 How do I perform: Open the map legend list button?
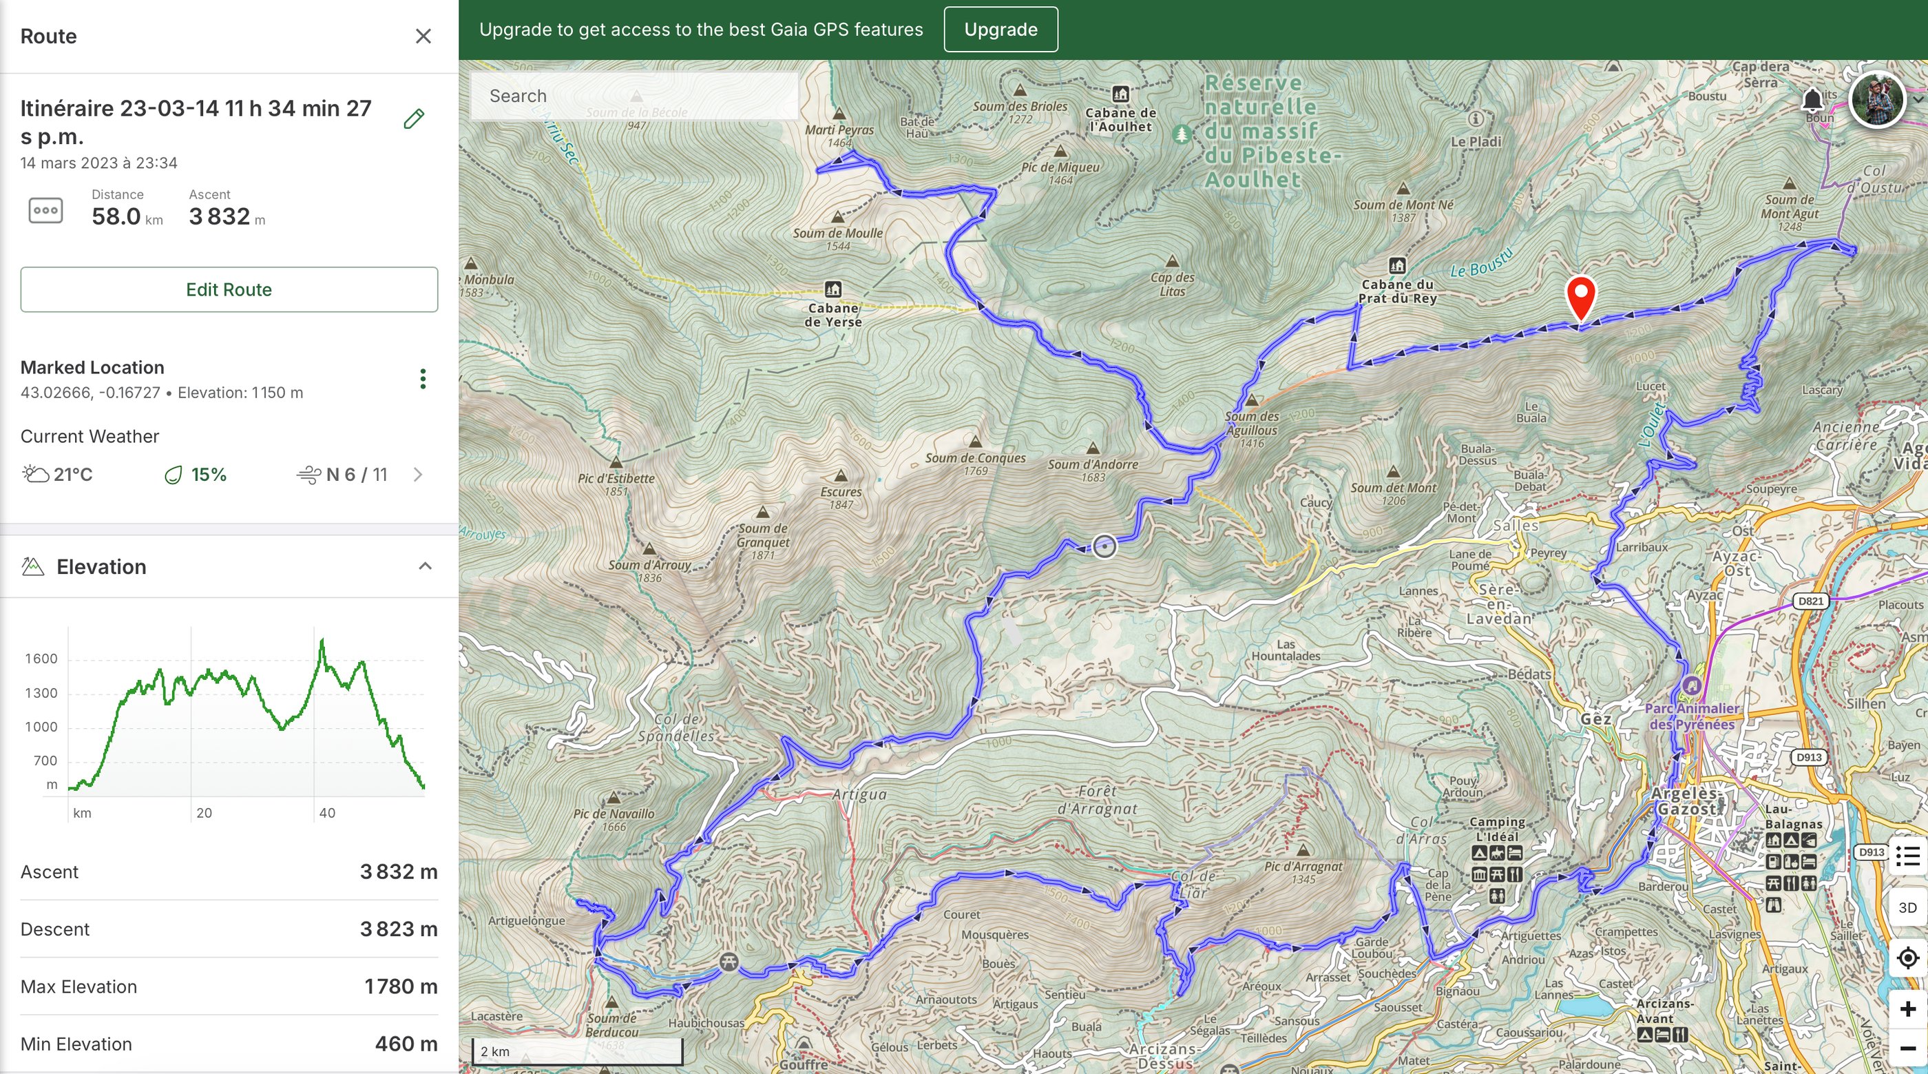pos(1908,856)
